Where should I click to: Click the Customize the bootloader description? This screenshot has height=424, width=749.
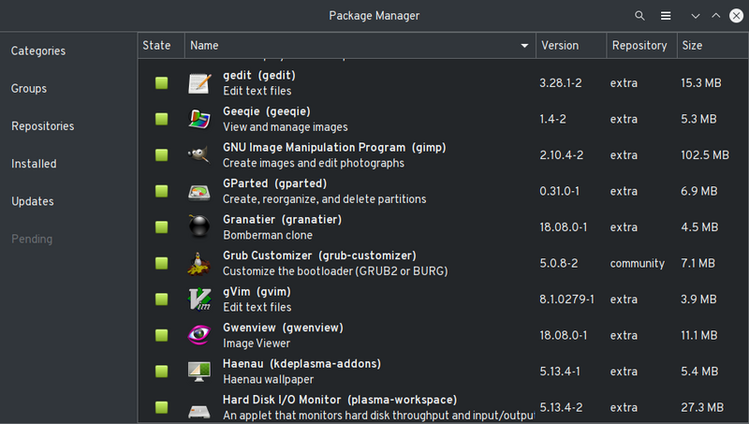[x=335, y=271]
